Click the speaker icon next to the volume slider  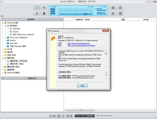(98, 116)
